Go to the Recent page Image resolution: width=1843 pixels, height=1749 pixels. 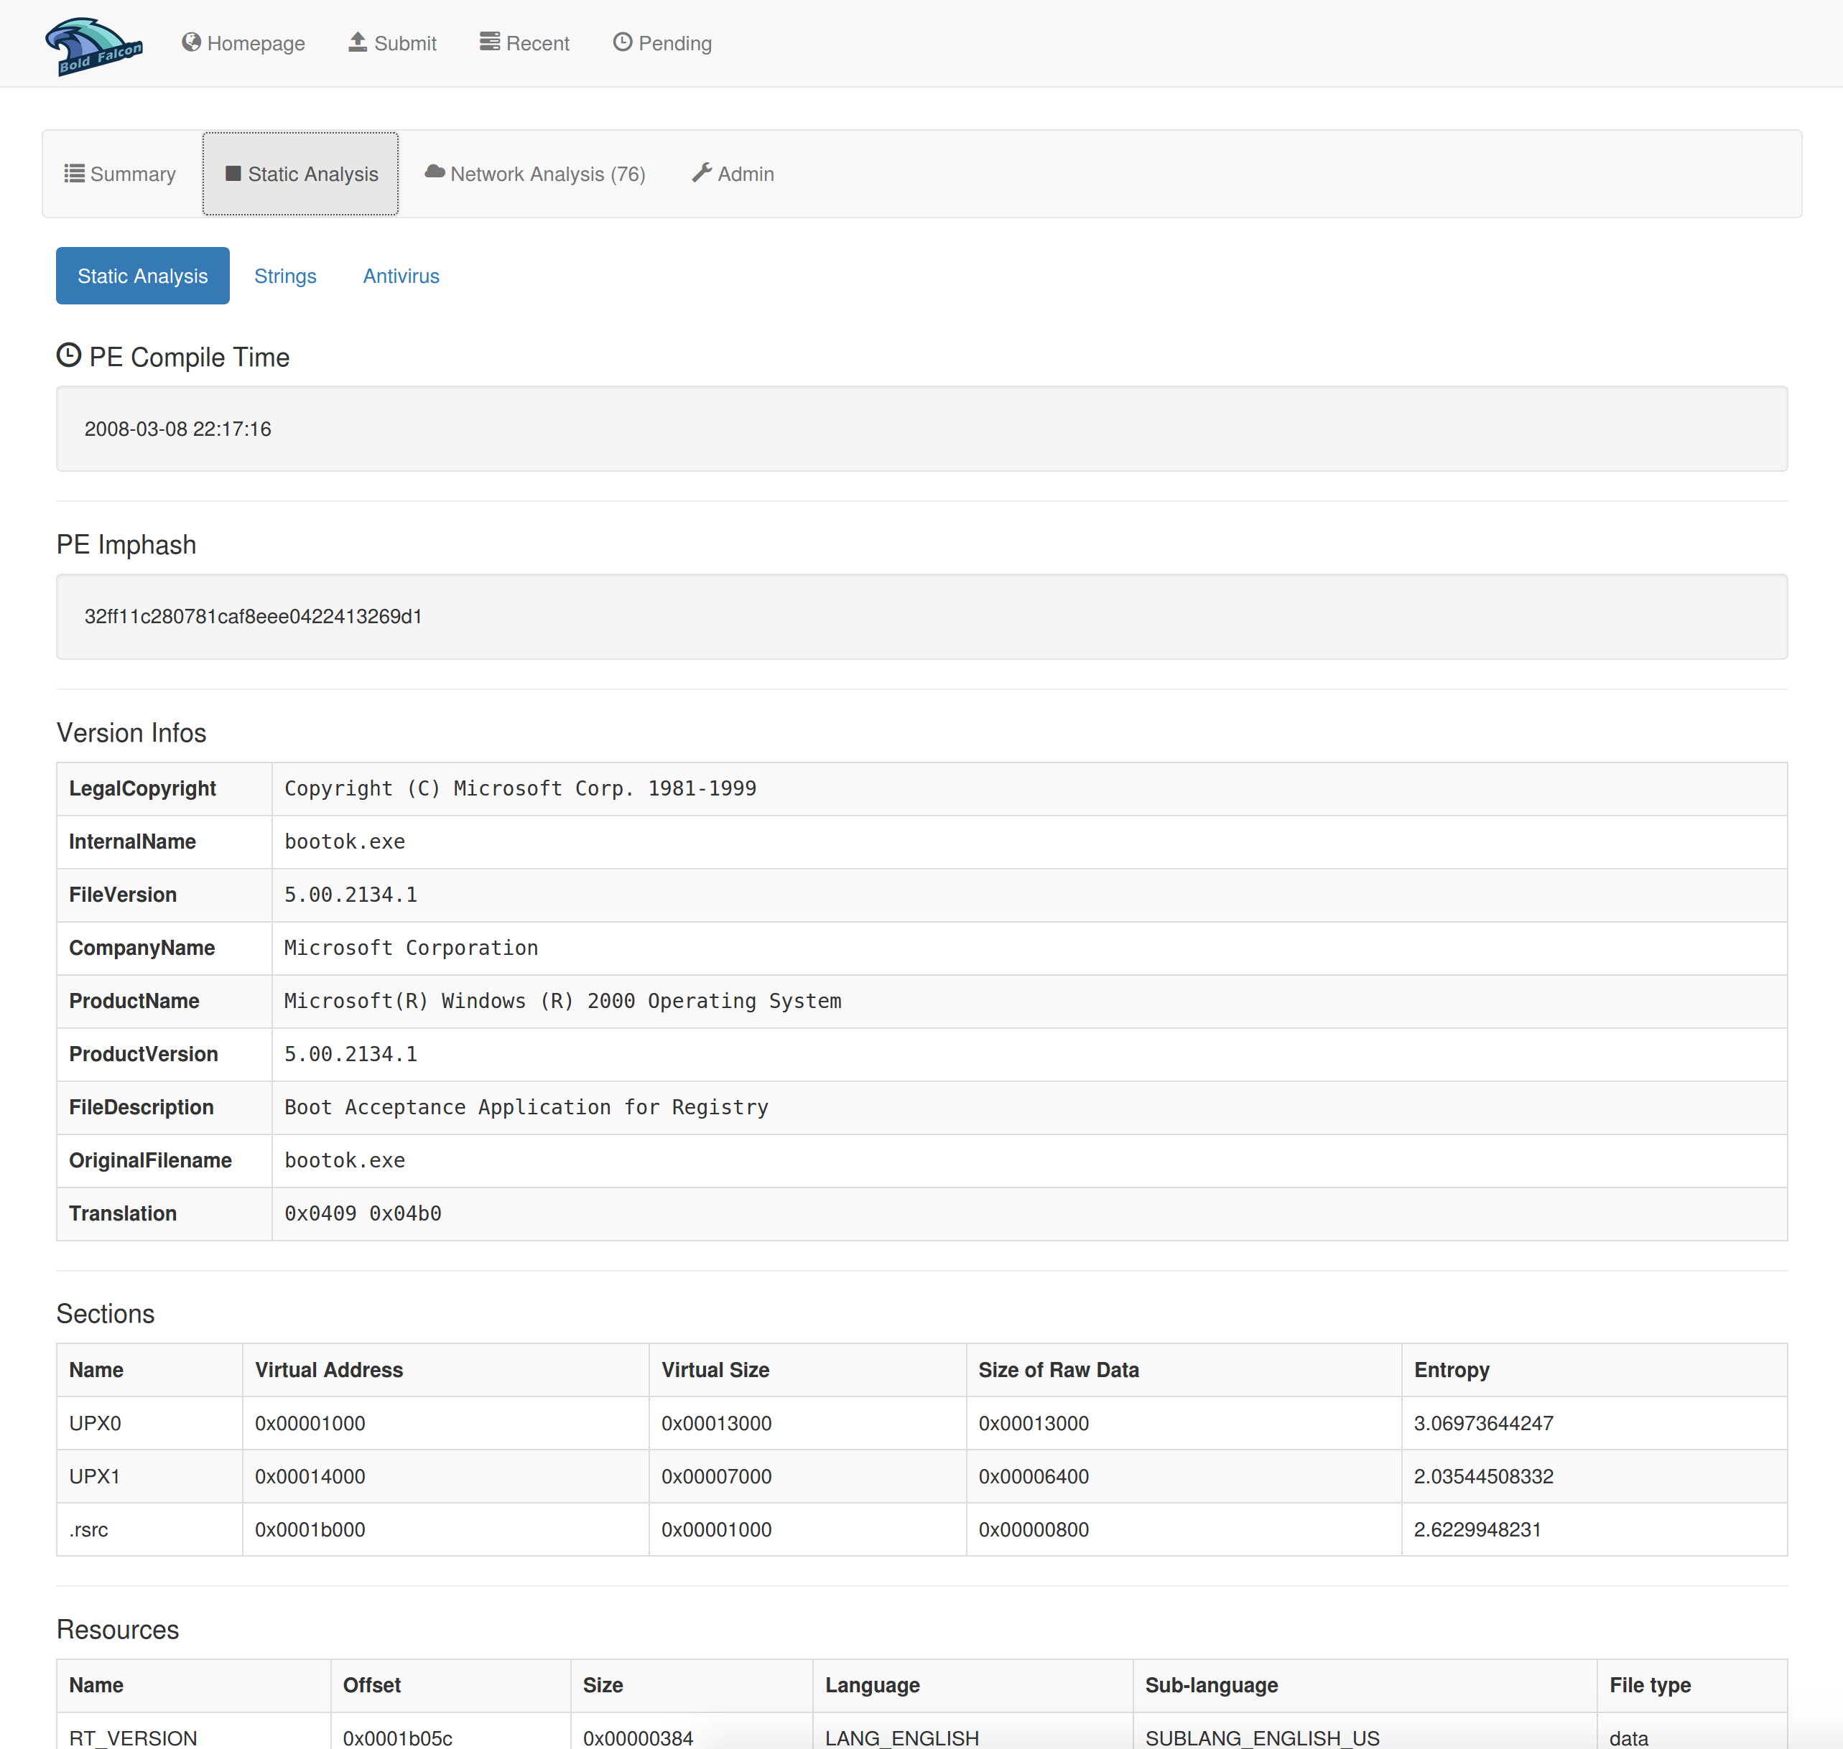(537, 44)
